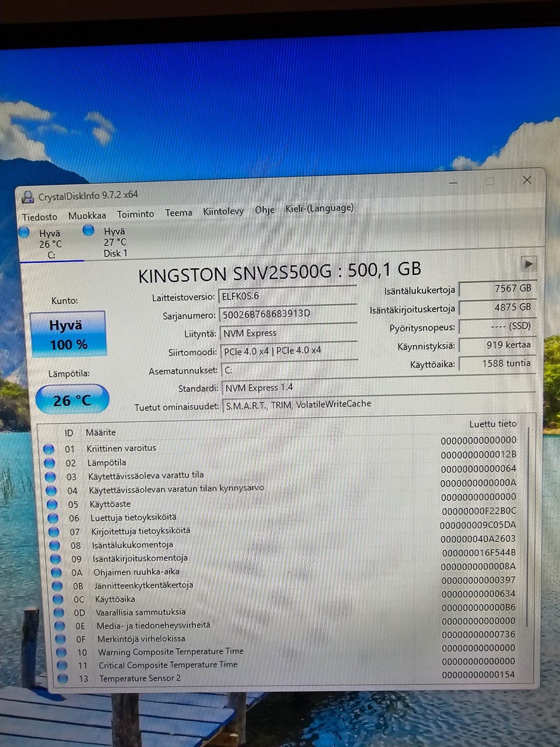Screen dimensions: 560x747
Task: Click the raw value 00000000F22B0C
Action: [x=479, y=511]
